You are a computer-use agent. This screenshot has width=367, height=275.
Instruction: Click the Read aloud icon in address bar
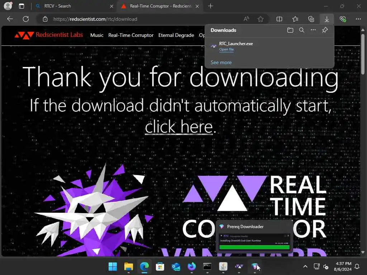click(246, 19)
